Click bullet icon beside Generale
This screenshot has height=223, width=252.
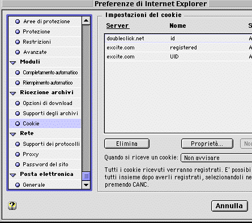pos(18,185)
